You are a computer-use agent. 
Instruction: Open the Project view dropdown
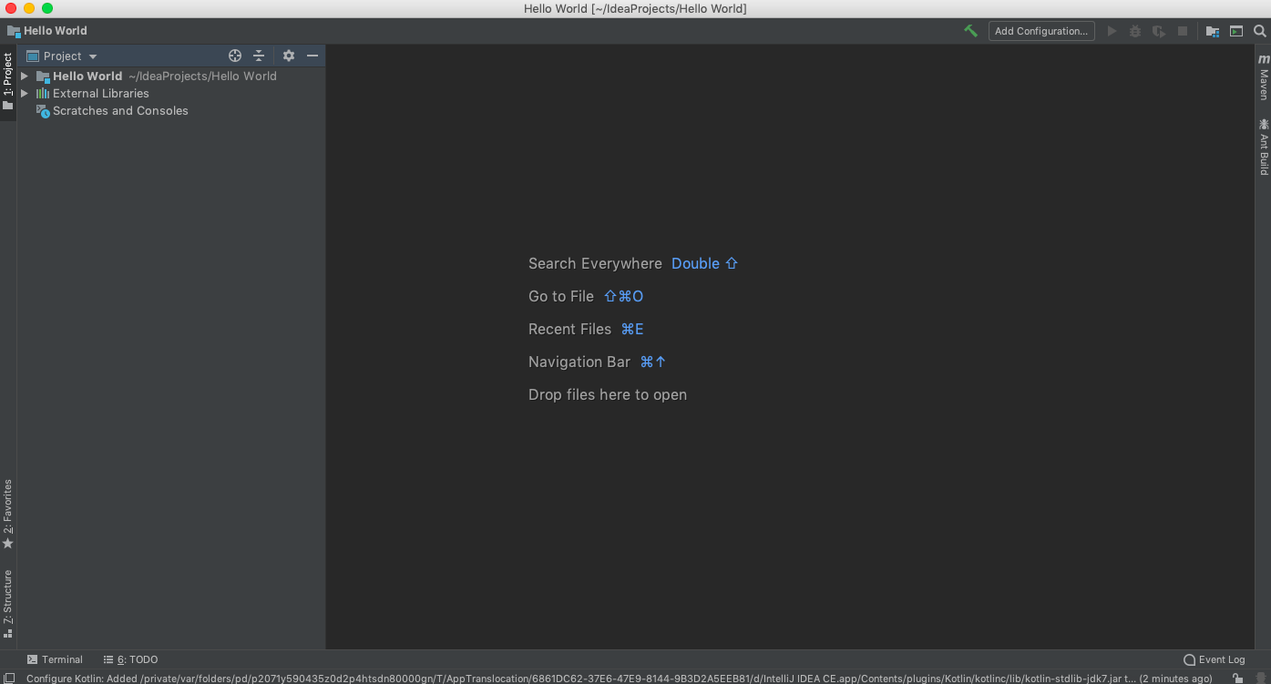tap(62, 56)
